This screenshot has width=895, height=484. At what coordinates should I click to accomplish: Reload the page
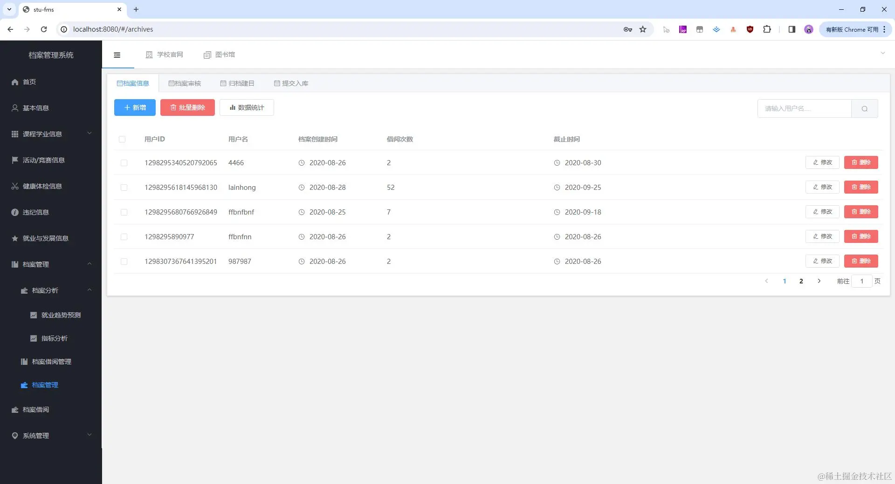[44, 29]
